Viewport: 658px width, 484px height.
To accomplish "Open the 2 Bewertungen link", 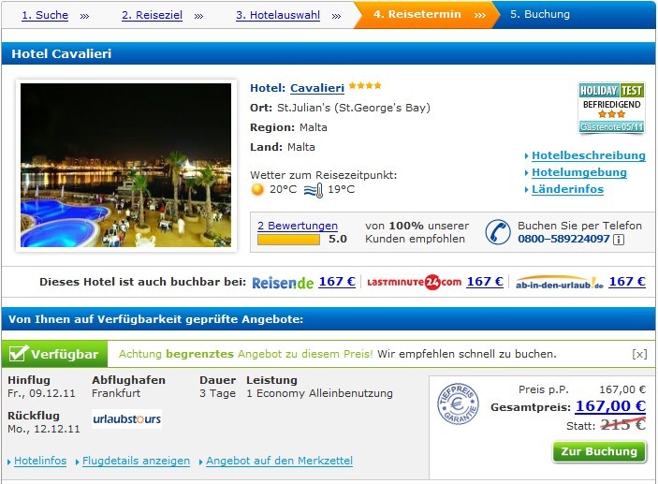I will coord(298,226).
